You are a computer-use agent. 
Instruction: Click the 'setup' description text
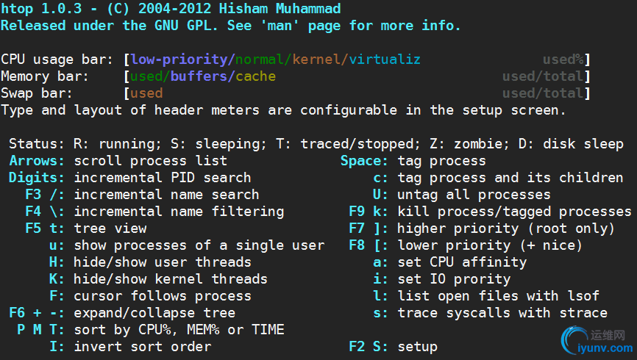tap(418, 347)
